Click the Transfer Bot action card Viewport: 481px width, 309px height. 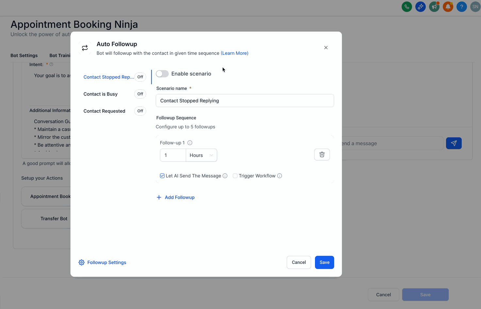click(x=46, y=219)
